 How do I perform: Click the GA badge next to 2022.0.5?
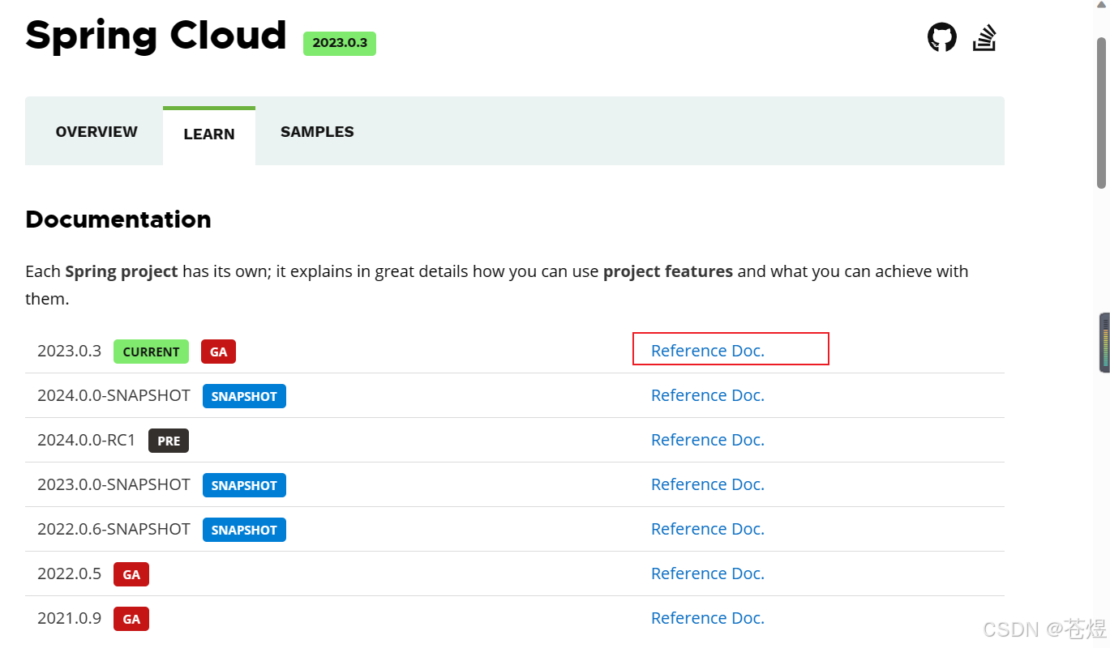tap(131, 574)
